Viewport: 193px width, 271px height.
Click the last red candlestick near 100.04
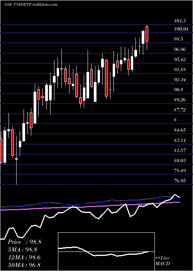click(147, 34)
